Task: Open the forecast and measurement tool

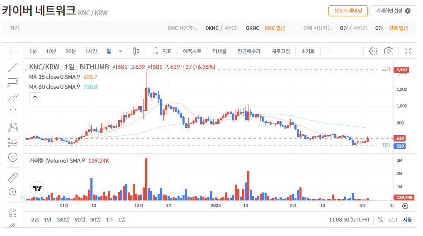Action: point(13,142)
